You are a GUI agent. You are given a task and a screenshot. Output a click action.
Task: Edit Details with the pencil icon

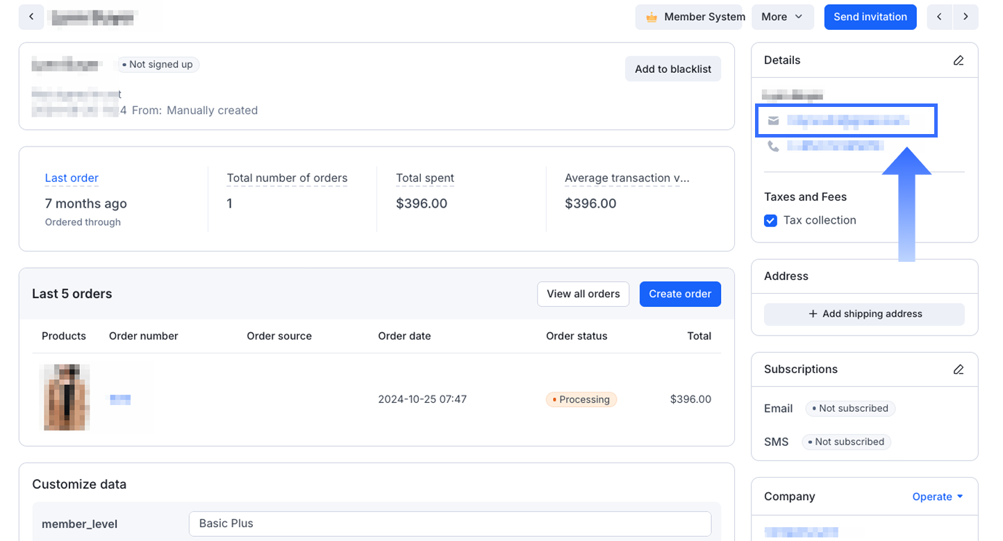pyautogui.click(x=959, y=60)
